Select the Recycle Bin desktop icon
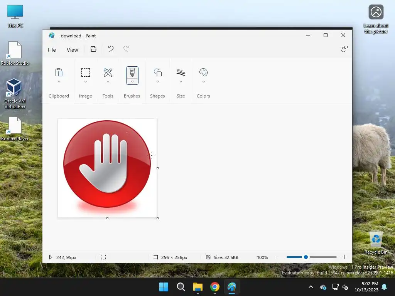The height and width of the screenshot is (296, 395). (376, 243)
